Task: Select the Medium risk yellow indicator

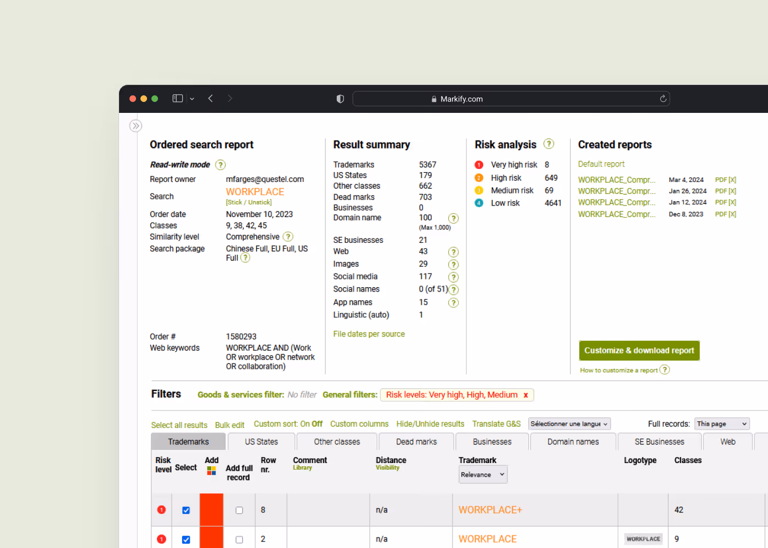Action: coord(479,190)
